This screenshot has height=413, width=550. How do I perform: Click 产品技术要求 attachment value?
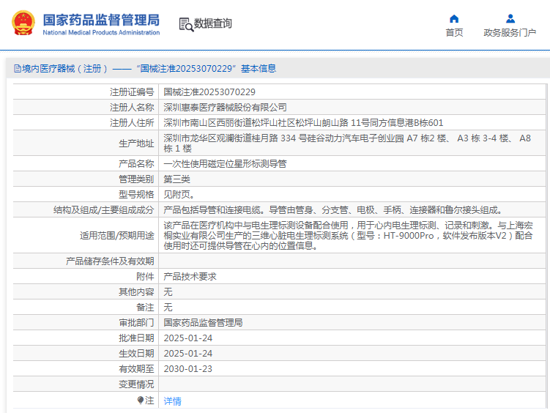click(x=190, y=277)
